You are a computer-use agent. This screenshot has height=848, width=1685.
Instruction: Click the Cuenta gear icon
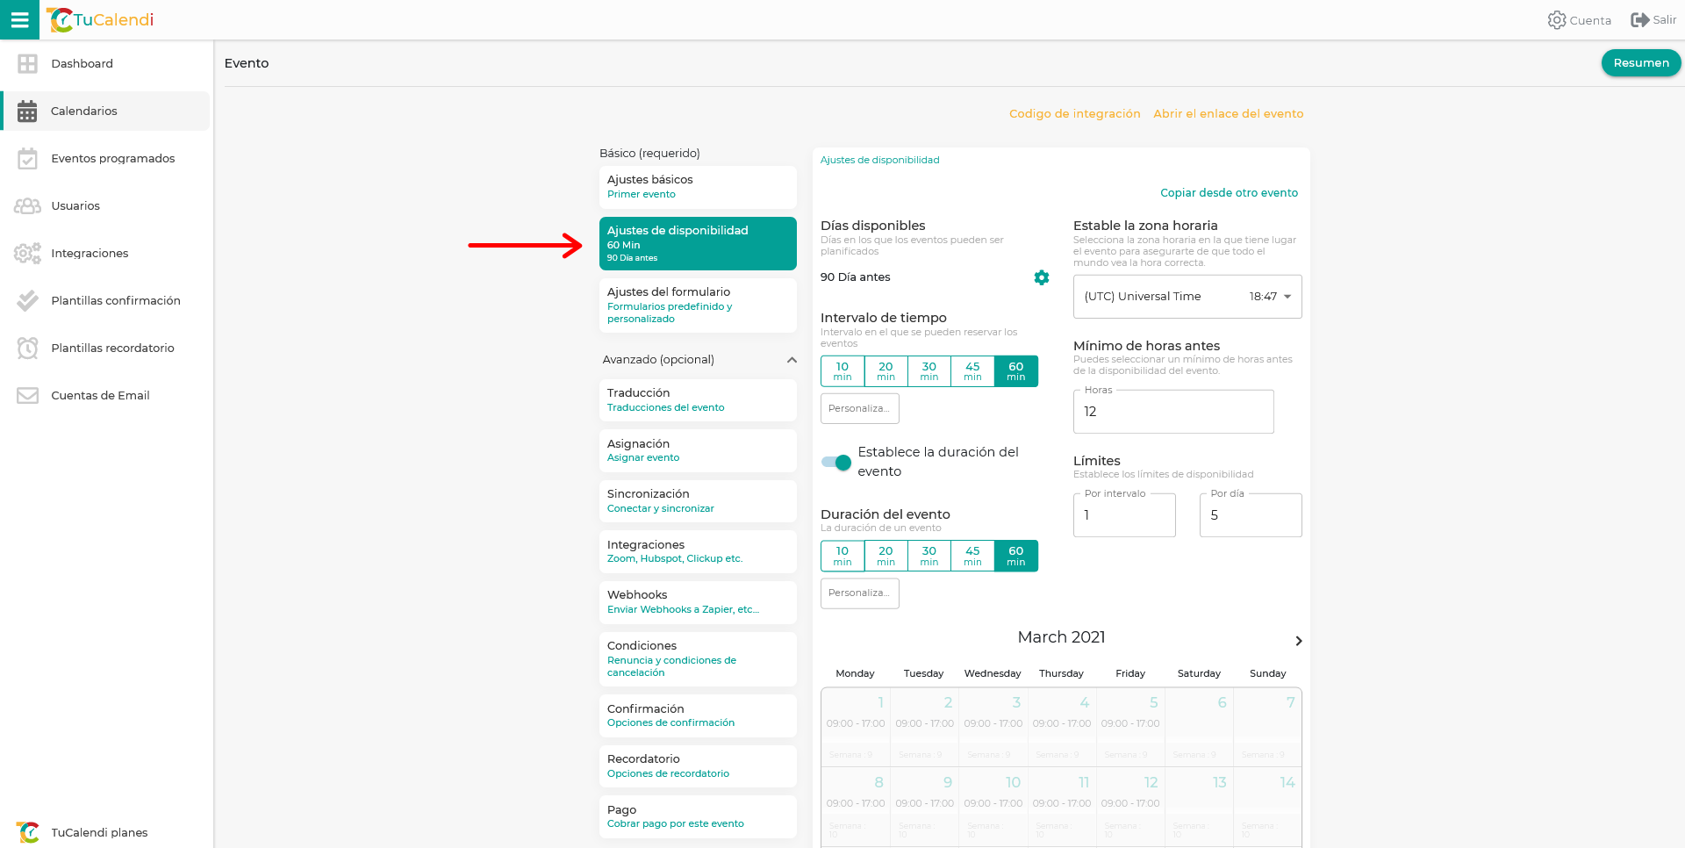click(1556, 20)
